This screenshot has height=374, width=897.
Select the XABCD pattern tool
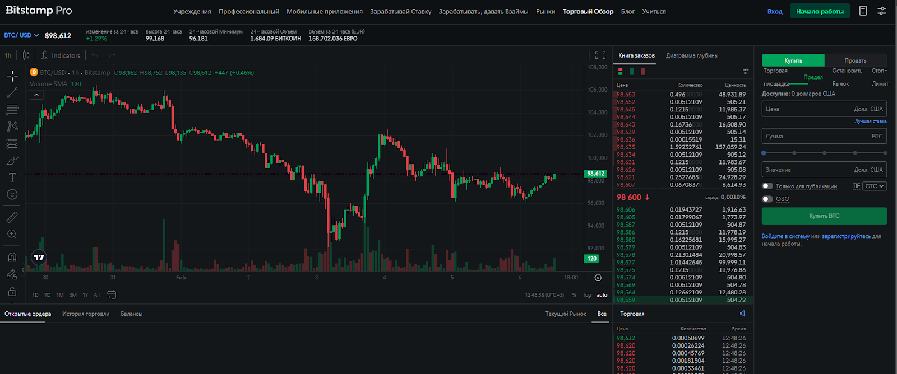click(x=12, y=127)
